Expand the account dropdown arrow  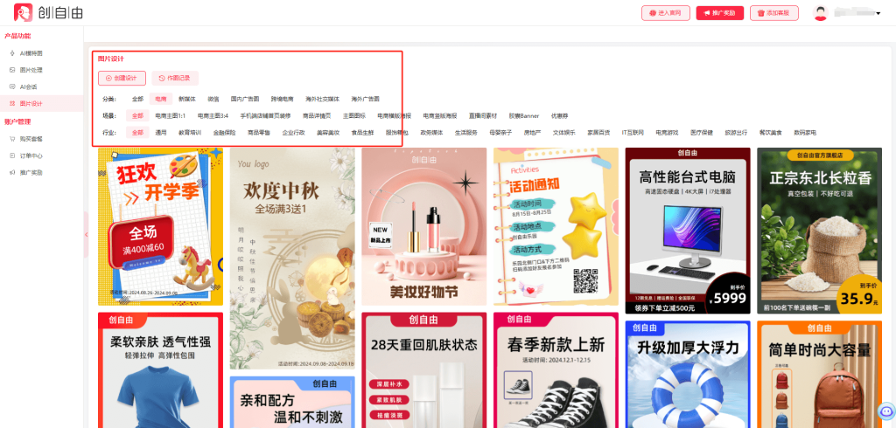(878, 14)
